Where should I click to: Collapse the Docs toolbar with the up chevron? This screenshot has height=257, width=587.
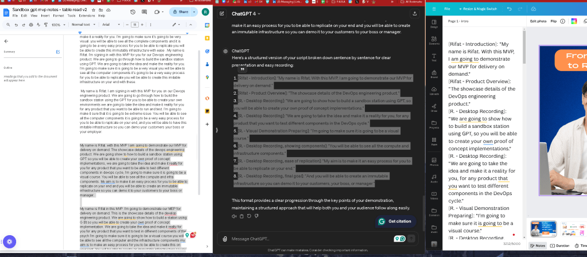pyautogui.click(x=191, y=25)
